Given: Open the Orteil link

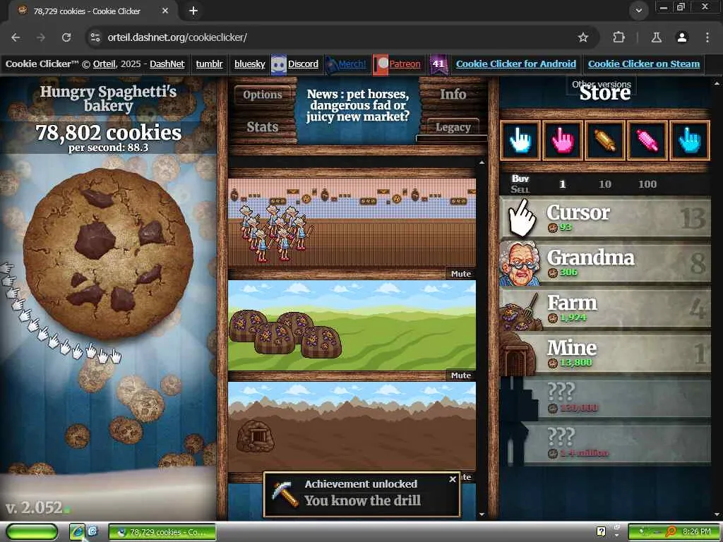Looking at the screenshot, I should (x=104, y=64).
